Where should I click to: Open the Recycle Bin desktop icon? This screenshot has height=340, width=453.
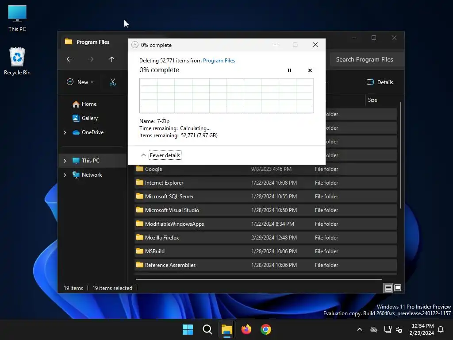click(x=17, y=61)
